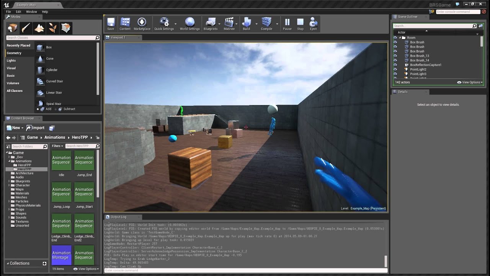Image resolution: width=490 pixels, height=276 pixels.
Task: Open the Help menu
Action: pyautogui.click(x=45, y=12)
